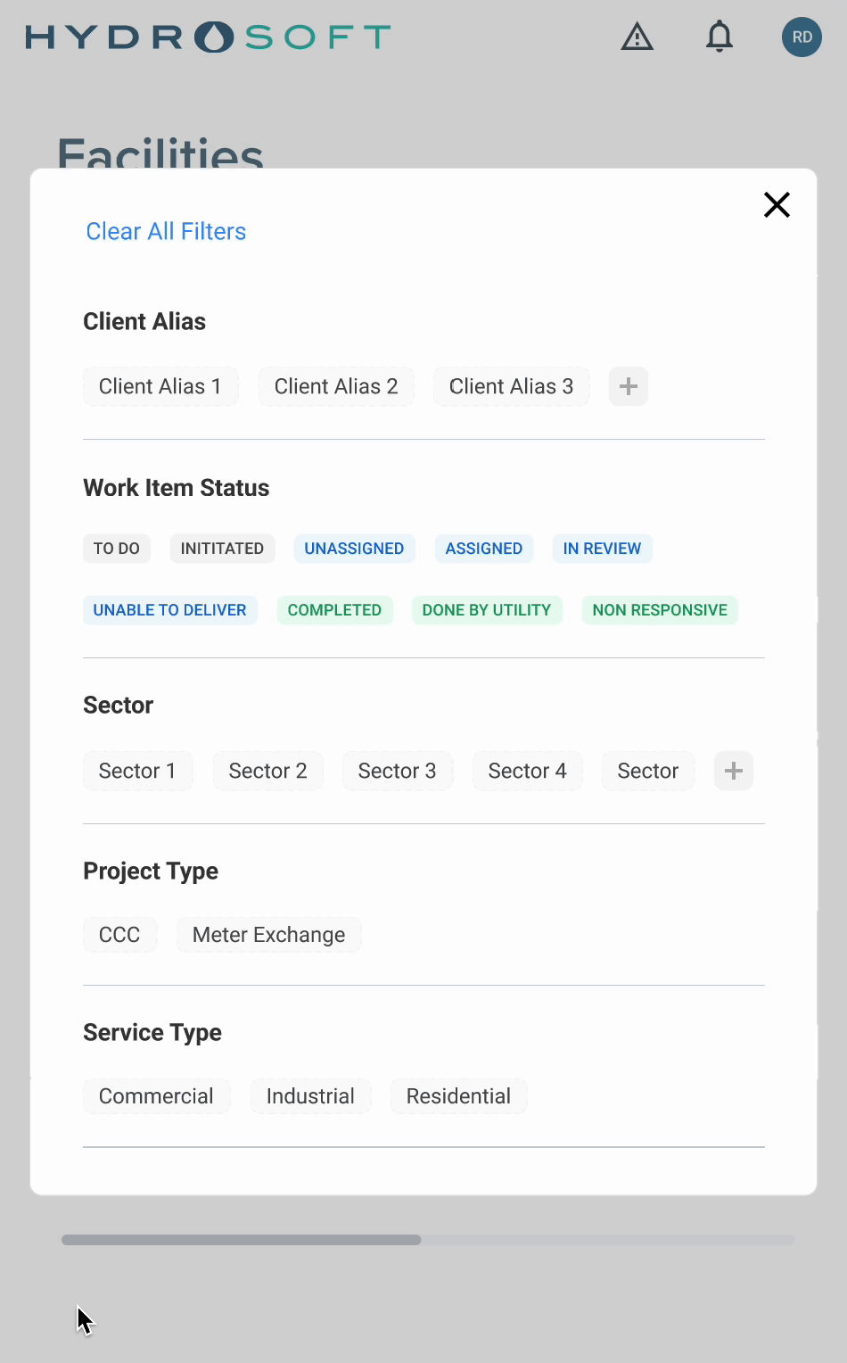Expand more Client Alias options with plus
The width and height of the screenshot is (847, 1363).
(628, 386)
